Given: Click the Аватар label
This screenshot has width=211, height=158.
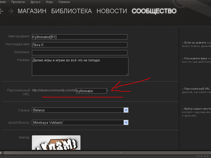Looking at the screenshot, I should point(24,137).
